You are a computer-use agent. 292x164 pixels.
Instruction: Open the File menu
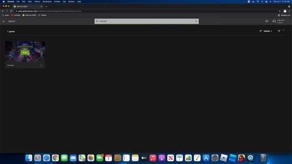pyautogui.click(x=18, y=1)
